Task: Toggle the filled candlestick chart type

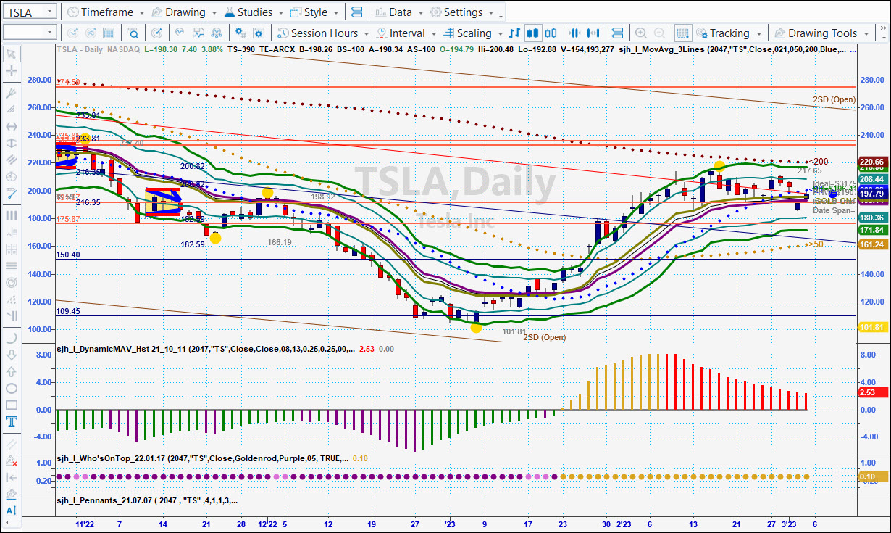Action: pyautogui.click(x=533, y=33)
